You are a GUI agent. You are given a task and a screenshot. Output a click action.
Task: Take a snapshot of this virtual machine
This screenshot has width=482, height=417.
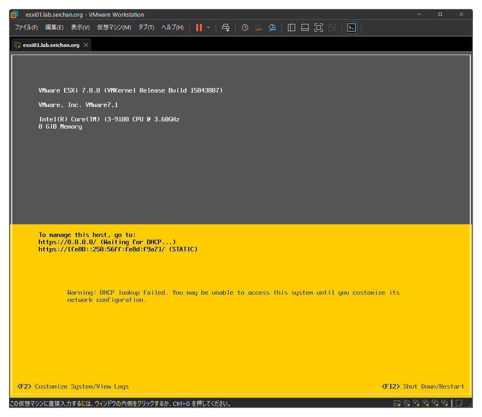point(245,28)
